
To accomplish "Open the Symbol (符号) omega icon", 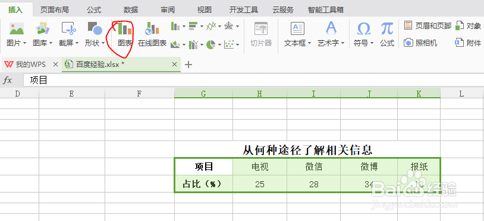I will [364, 28].
